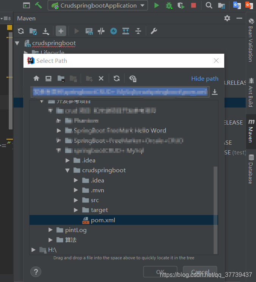Open Search Everywhere magnifier icon

[209, 5]
